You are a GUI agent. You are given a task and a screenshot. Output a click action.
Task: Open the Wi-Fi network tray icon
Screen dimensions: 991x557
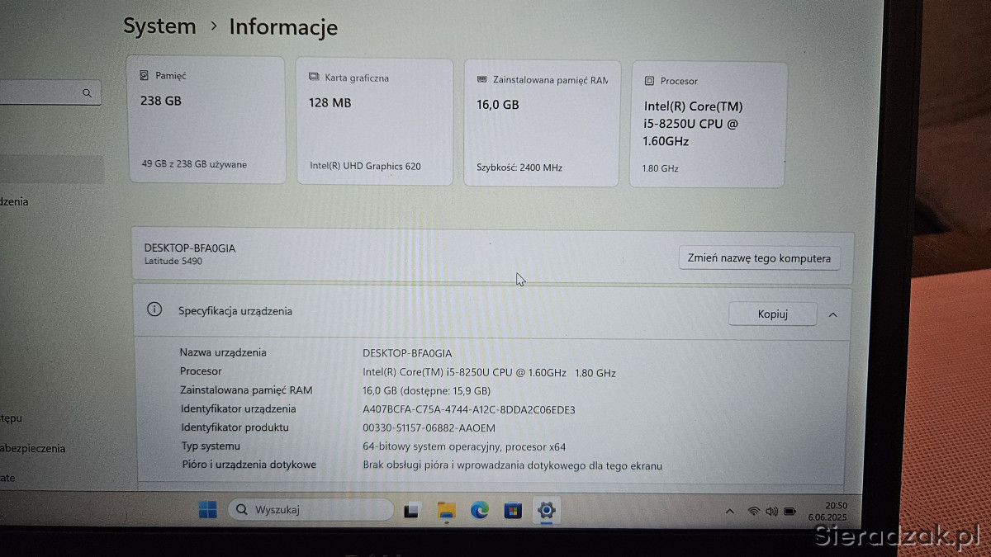point(753,512)
